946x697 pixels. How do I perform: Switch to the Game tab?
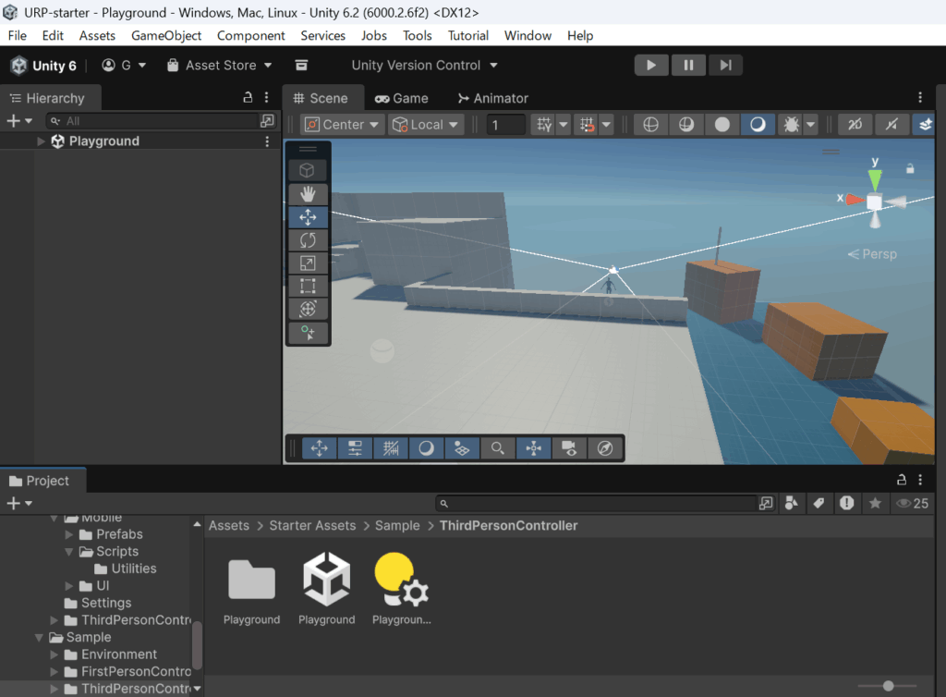click(402, 98)
